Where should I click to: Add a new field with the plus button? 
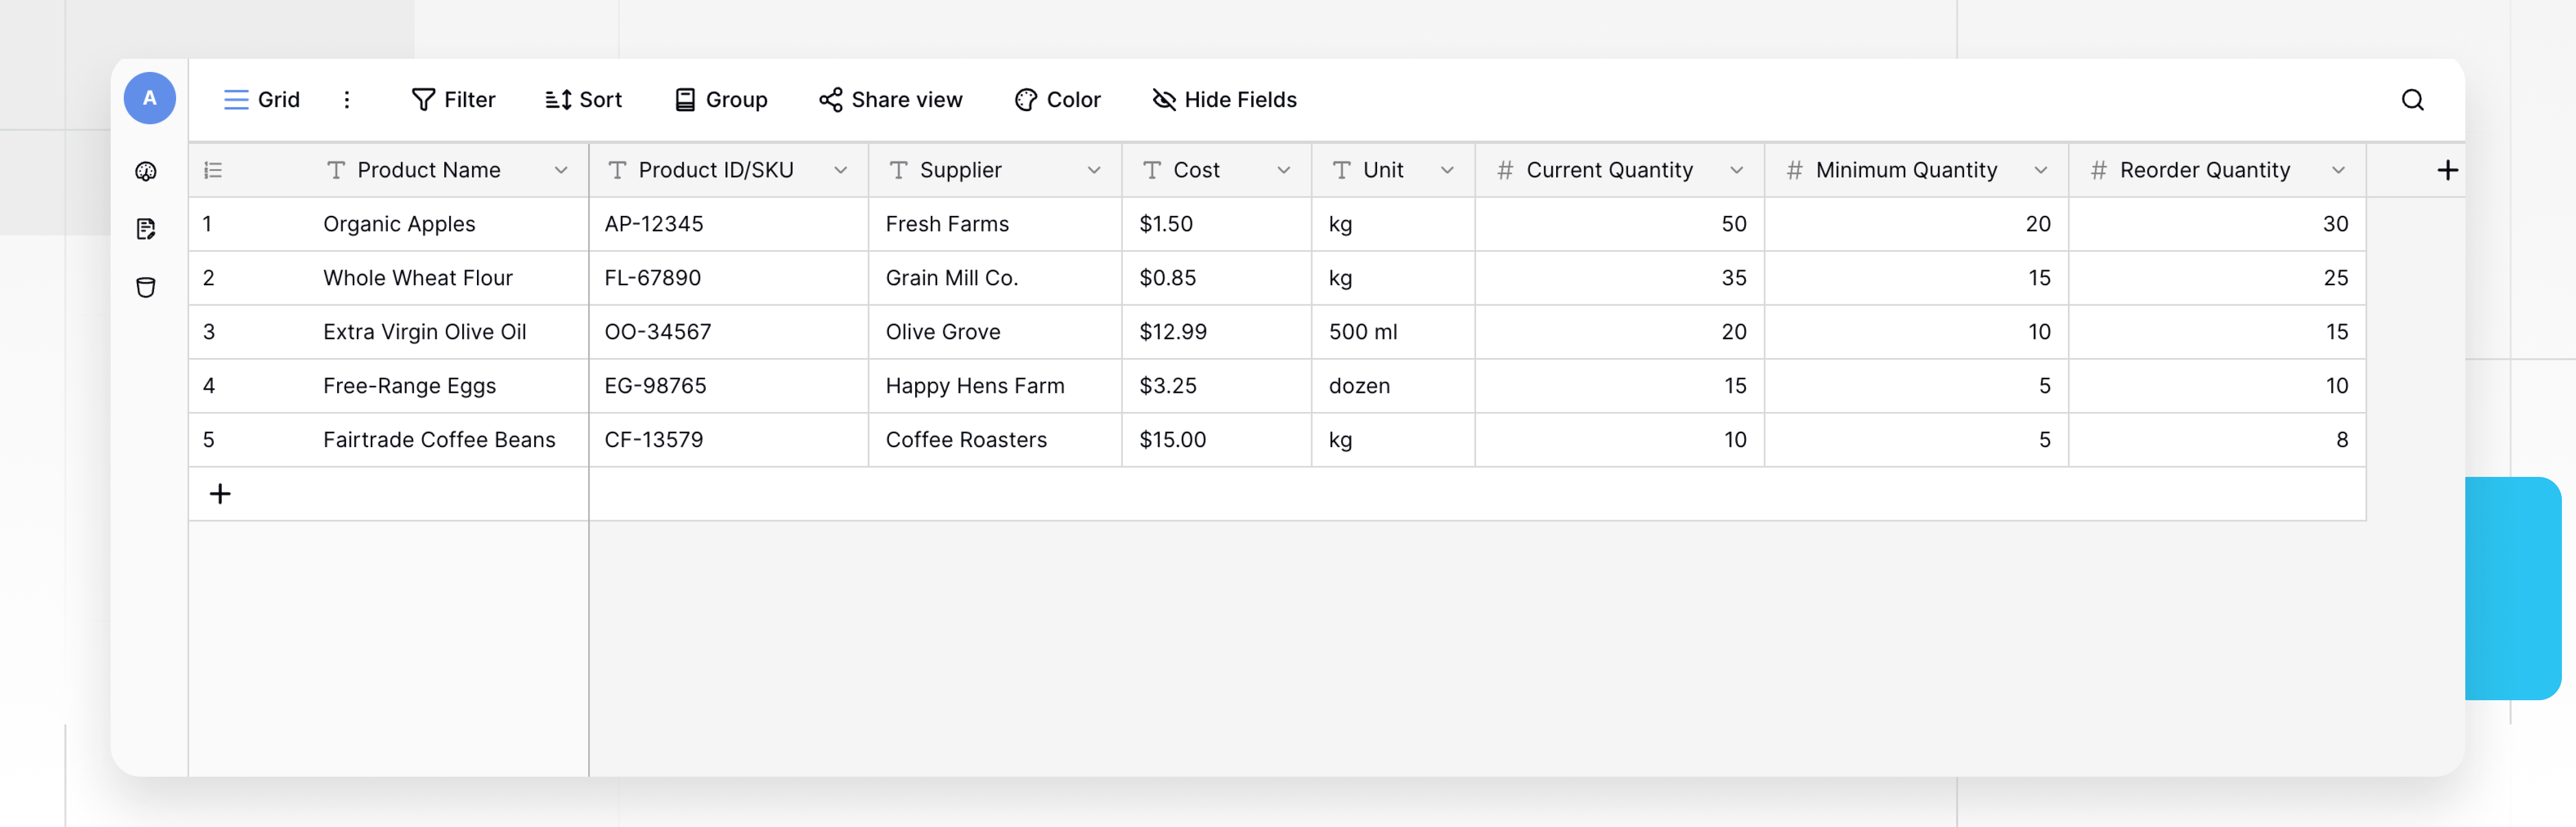click(2449, 169)
